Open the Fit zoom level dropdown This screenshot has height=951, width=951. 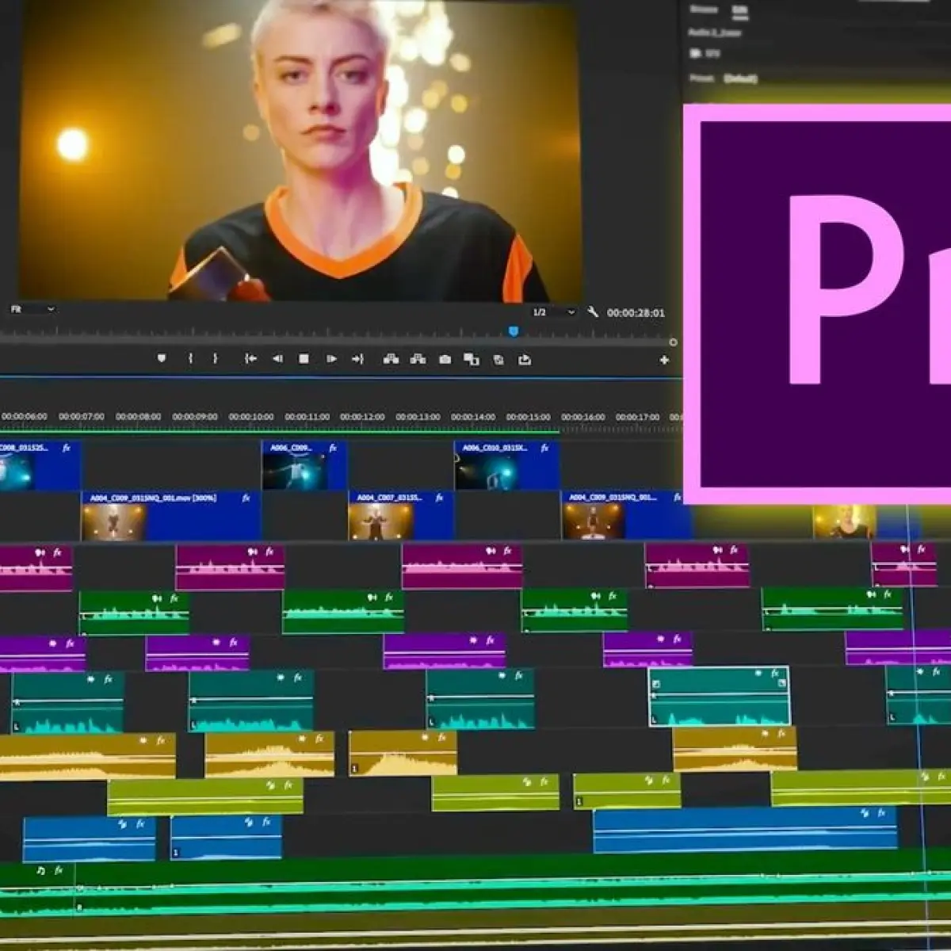(32, 309)
